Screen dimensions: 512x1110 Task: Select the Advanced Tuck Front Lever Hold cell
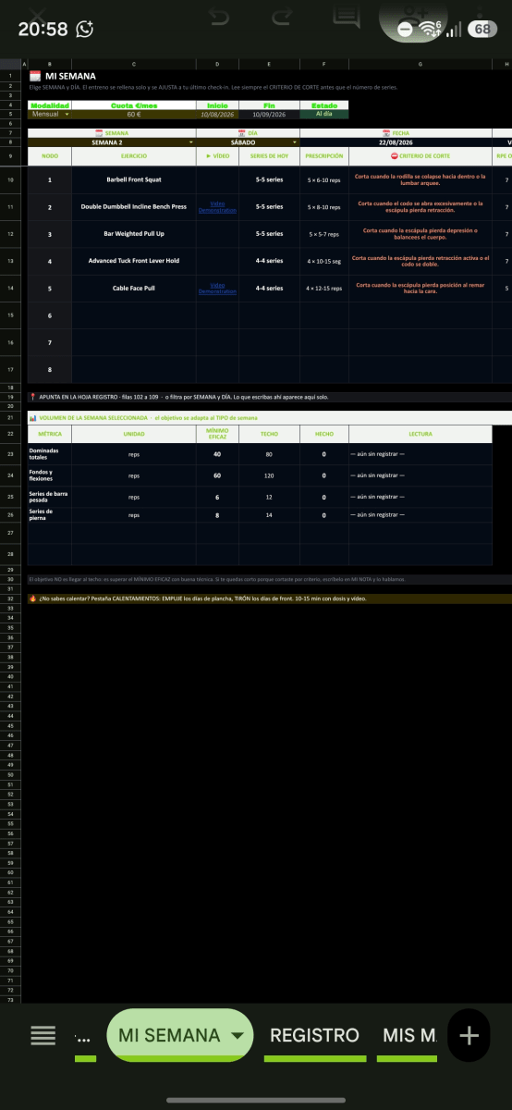pos(134,261)
